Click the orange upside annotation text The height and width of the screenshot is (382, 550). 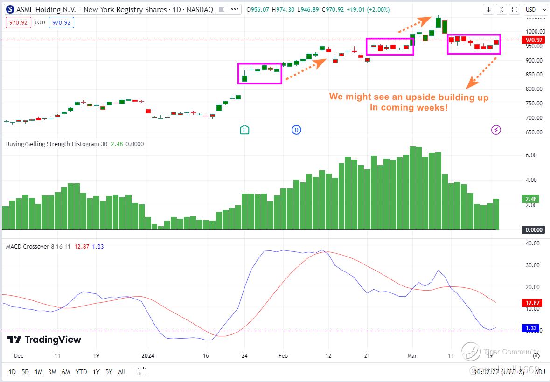pos(409,102)
